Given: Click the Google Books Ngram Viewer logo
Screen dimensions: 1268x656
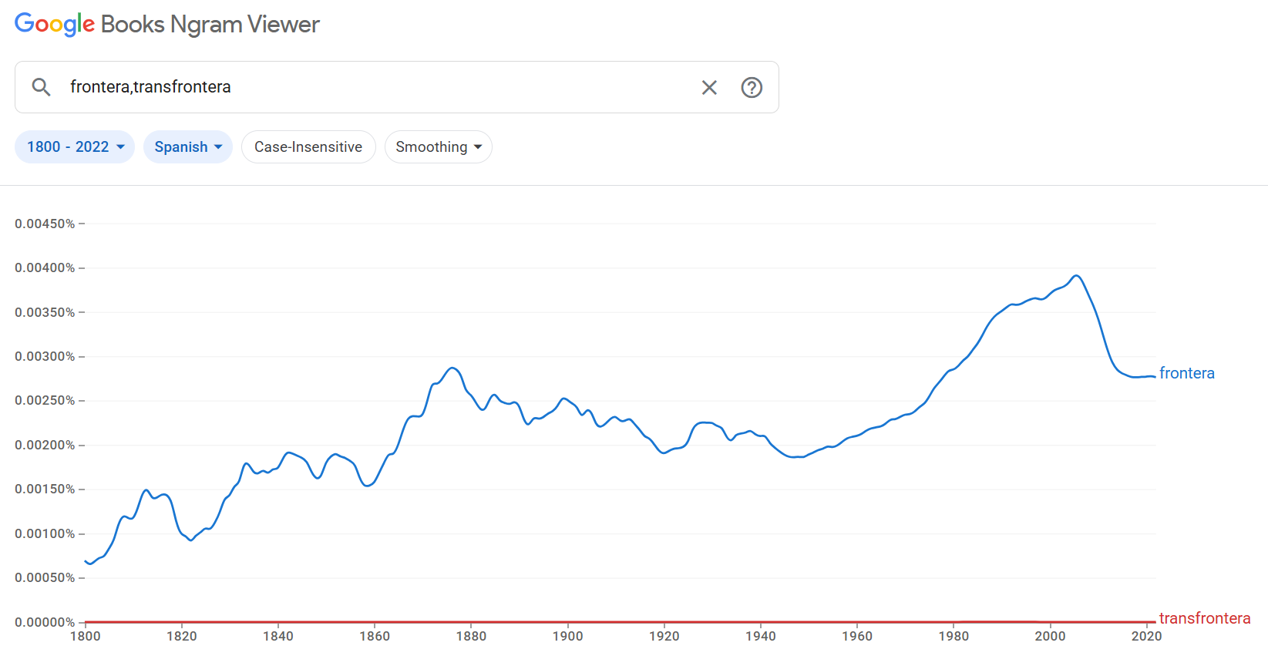Looking at the screenshot, I should click(x=166, y=25).
